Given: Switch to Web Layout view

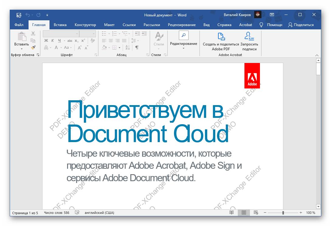Looking at the screenshot, I should pyautogui.click(x=256, y=213).
